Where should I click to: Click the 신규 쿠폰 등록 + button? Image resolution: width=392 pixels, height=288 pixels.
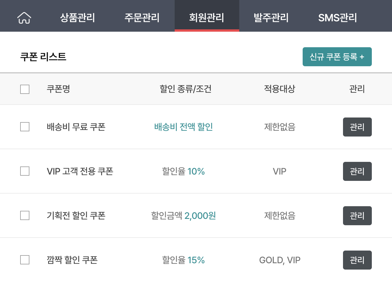coord(337,57)
